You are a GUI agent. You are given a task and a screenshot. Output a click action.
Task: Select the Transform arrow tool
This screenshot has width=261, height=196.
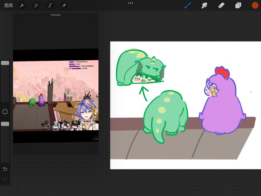[64, 5]
